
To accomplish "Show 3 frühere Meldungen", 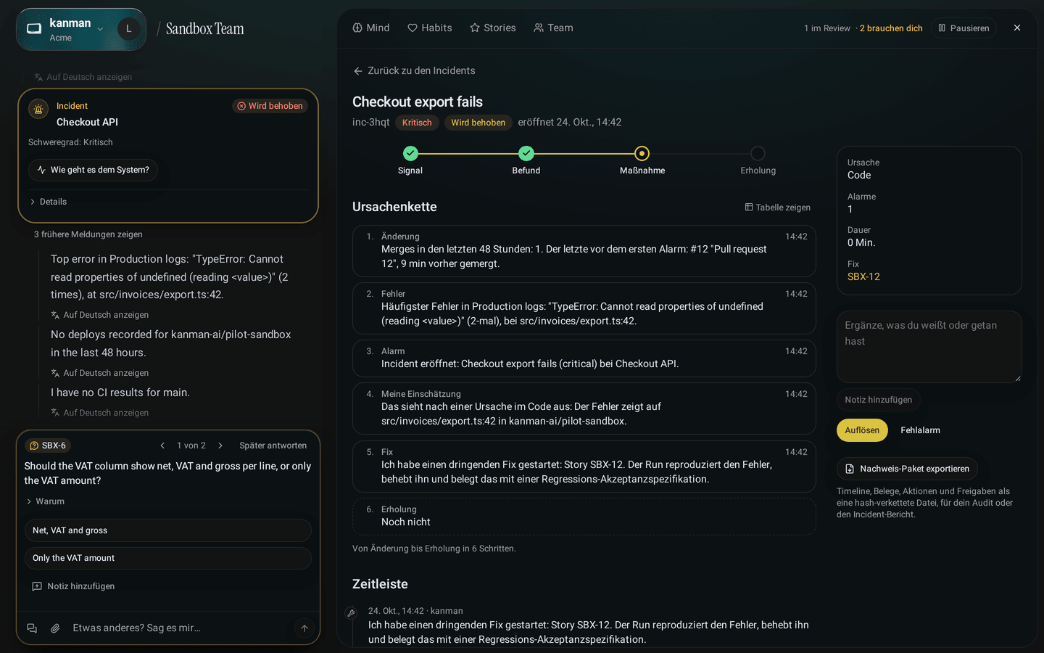I will [x=88, y=234].
